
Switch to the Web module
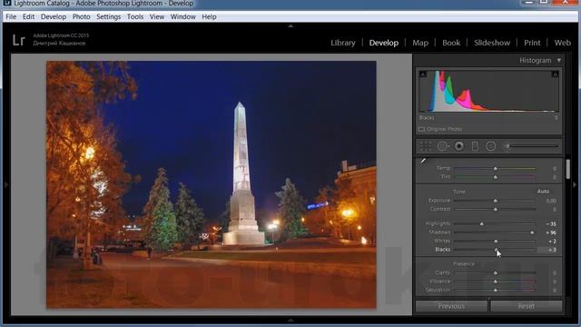click(x=563, y=43)
